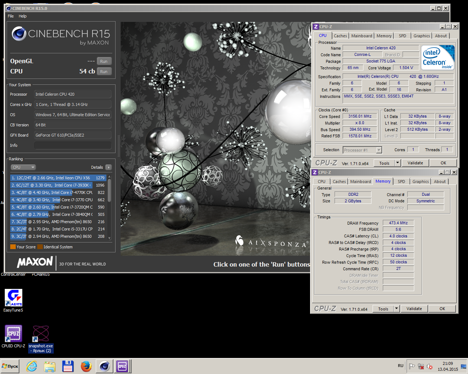Open Graphics tab in upper CPU-Z
This screenshot has height=374, width=468.
click(x=422, y=36)
